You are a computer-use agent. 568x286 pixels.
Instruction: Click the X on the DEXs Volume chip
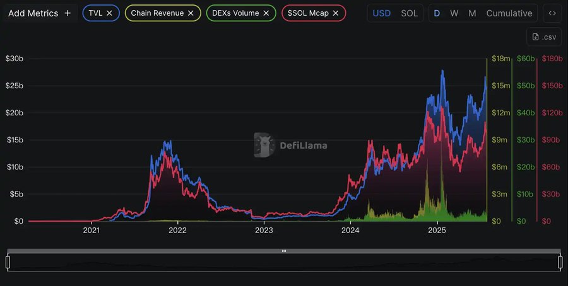coord(266,13)
